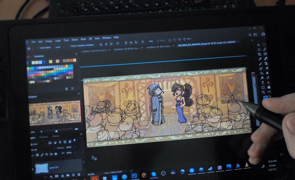Select the Lasso tool
295x180 pixels.
tap(259, 50)
